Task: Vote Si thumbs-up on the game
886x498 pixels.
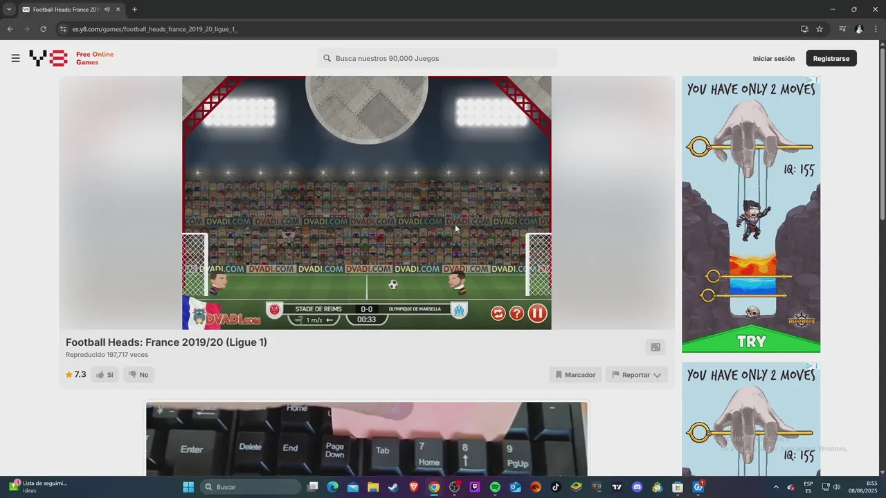Action: point(105,375)
